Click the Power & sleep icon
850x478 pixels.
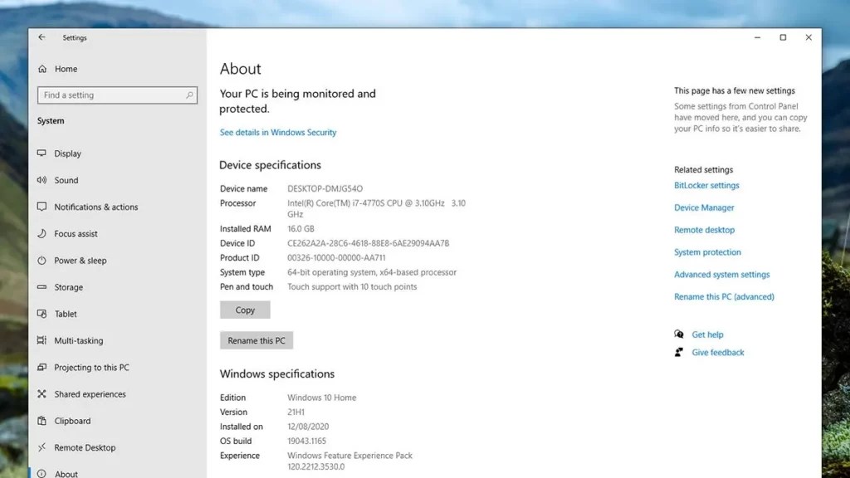point(42,260)
